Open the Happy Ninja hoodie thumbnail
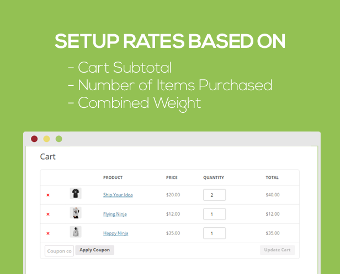The image size is (340, 274). click(x=76, y=232)
